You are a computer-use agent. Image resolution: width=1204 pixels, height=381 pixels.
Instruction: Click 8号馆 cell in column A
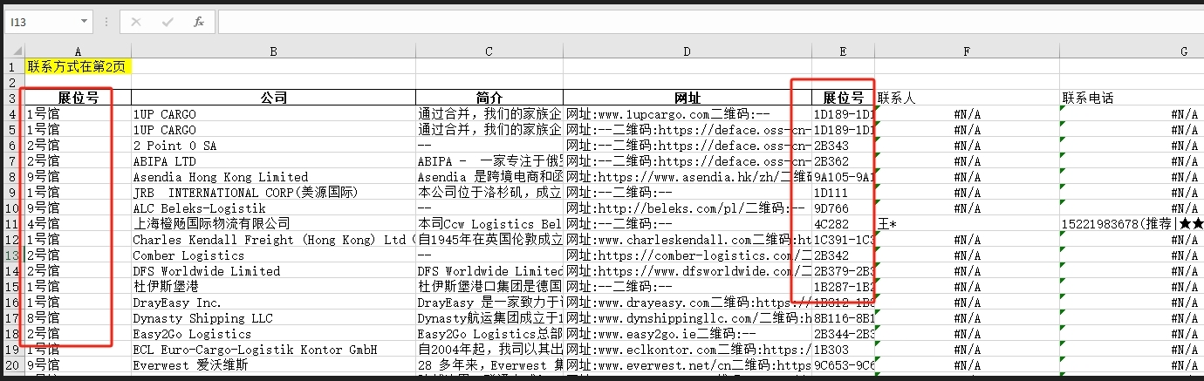78,317
